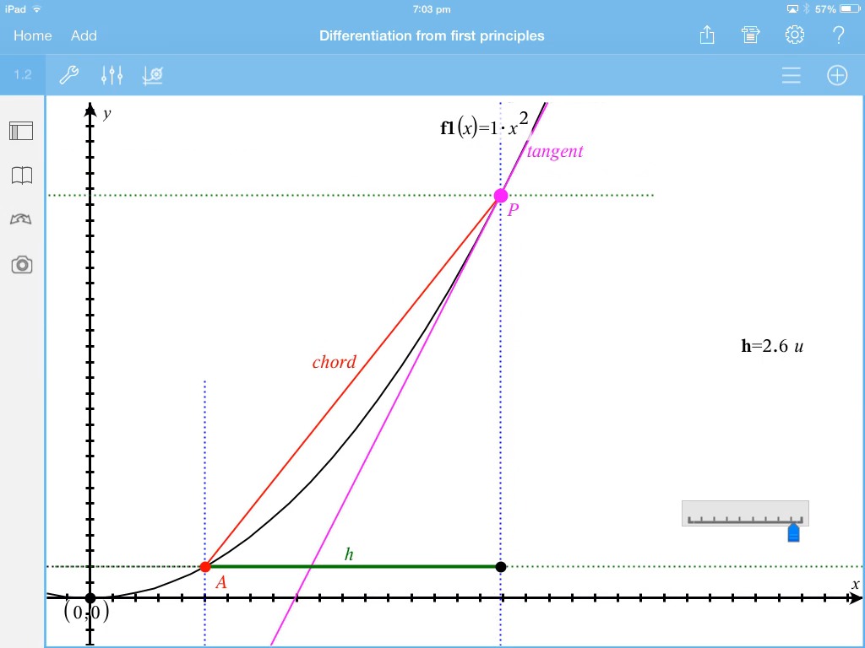Image resolution: width=865 pixels, height=648 pixels.
Task: Tap the protractor geometry icon
Action: (21, 219)
